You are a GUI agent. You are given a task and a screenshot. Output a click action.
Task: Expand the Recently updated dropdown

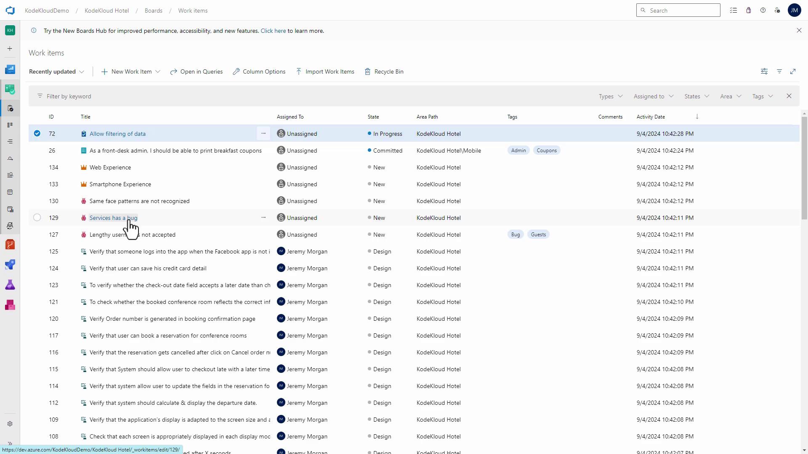click(x=57, y=71)
